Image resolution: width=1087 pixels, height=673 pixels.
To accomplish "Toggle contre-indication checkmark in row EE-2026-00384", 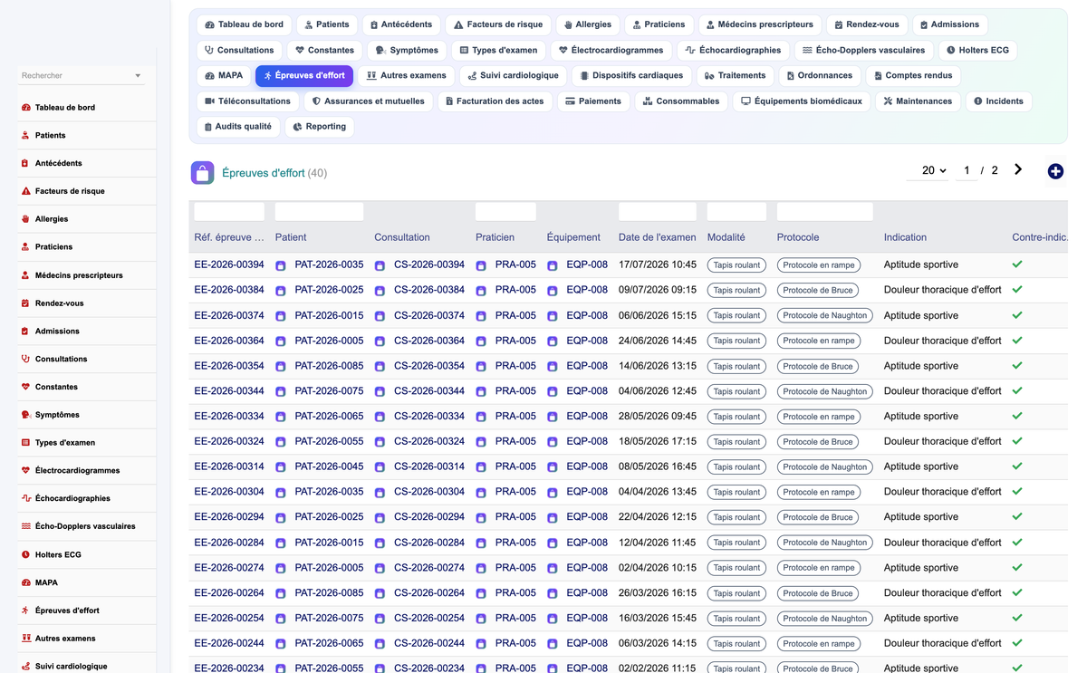I will coord(1017,290).
